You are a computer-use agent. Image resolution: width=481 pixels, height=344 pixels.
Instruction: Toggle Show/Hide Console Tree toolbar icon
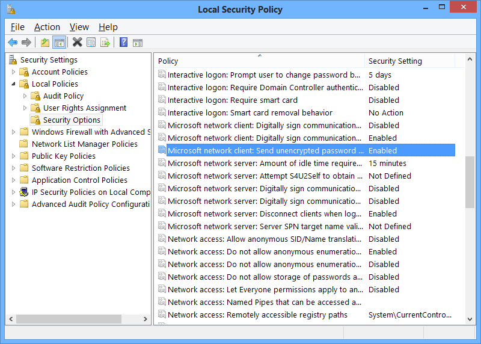click(x=59, y=42)
